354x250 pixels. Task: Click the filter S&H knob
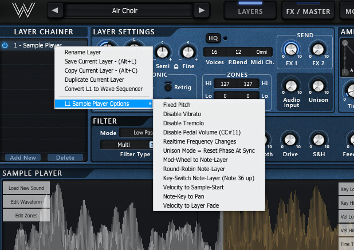tap(318, 140)
